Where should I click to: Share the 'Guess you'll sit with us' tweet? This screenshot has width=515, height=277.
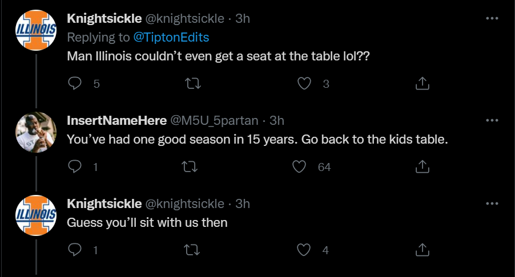point(421,250)
